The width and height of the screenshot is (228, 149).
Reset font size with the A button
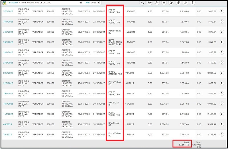(164, 3)
